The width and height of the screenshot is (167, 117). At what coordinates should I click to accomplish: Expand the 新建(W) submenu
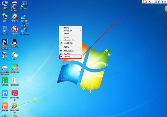70,47
